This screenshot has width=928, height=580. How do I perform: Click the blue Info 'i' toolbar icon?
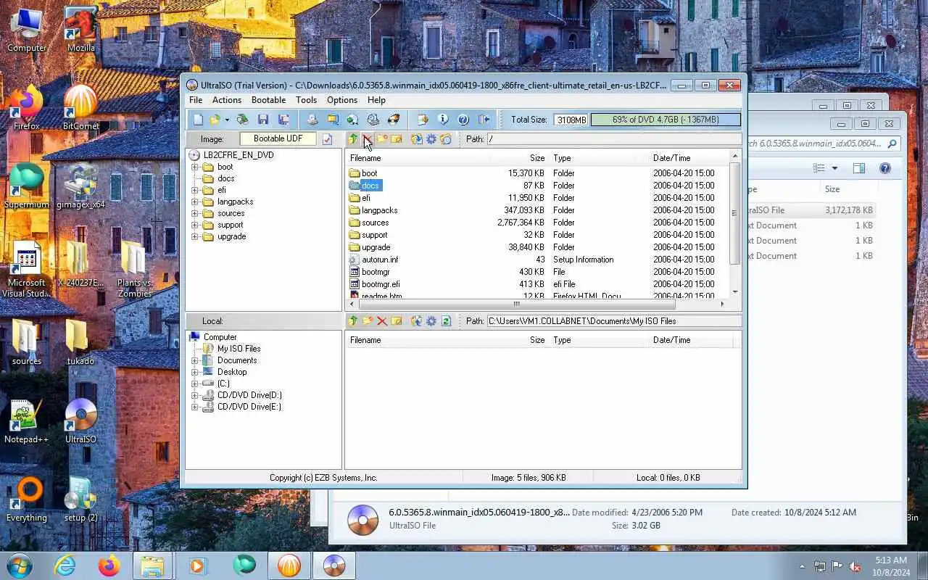point(443,120)
